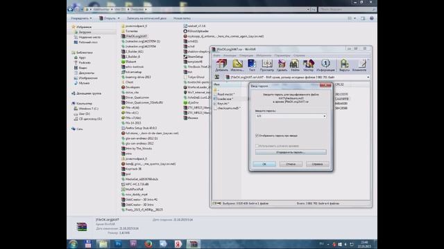Click the Find (Найти) binoculars icon in WinRAR

[295, 65]
